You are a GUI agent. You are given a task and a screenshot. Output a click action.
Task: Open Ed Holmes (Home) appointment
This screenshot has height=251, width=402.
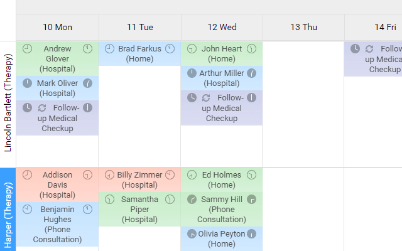(x=222, y=179)
